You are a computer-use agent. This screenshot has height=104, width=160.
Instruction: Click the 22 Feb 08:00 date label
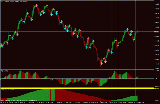(141, 102)
